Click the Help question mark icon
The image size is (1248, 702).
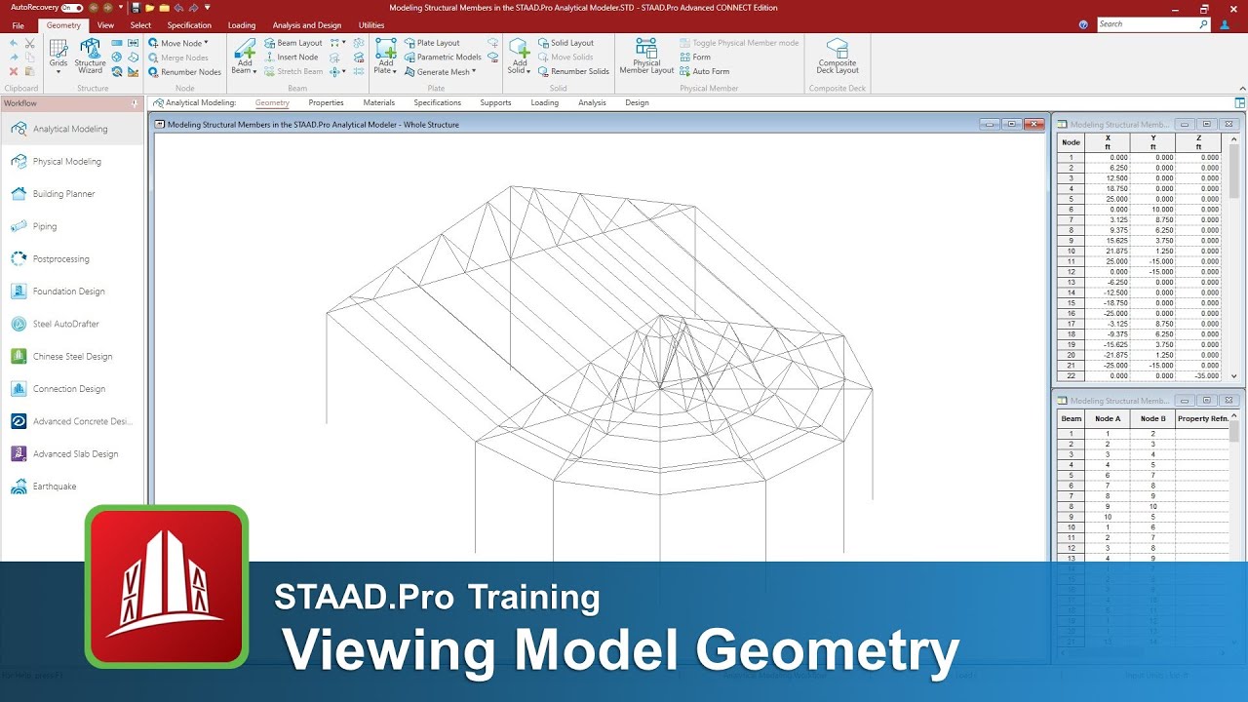point(1084,24)
